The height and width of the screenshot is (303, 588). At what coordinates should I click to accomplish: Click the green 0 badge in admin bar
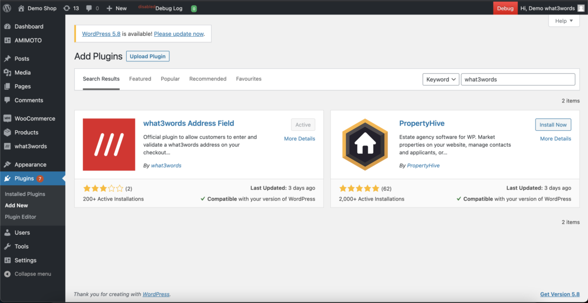[194, 9]
